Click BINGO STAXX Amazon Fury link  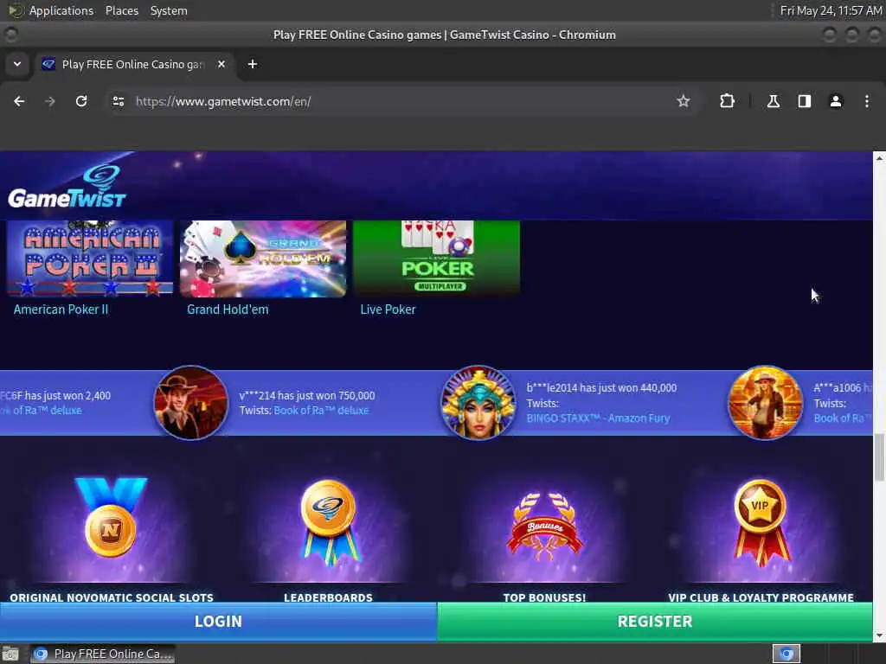tap(599, 418)
